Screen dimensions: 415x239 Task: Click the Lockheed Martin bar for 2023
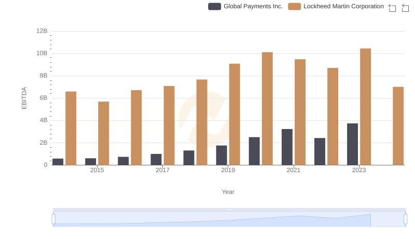[x=365, y=107]
